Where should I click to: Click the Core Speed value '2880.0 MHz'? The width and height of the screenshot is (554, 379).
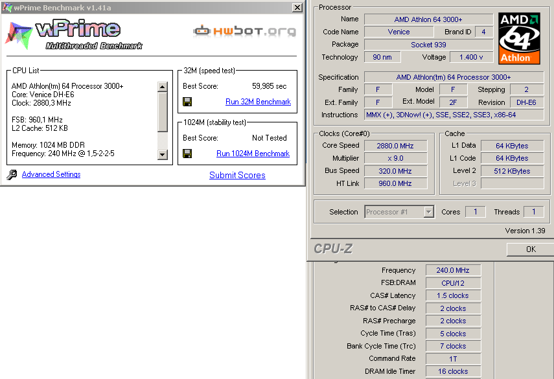coord(395,146)
